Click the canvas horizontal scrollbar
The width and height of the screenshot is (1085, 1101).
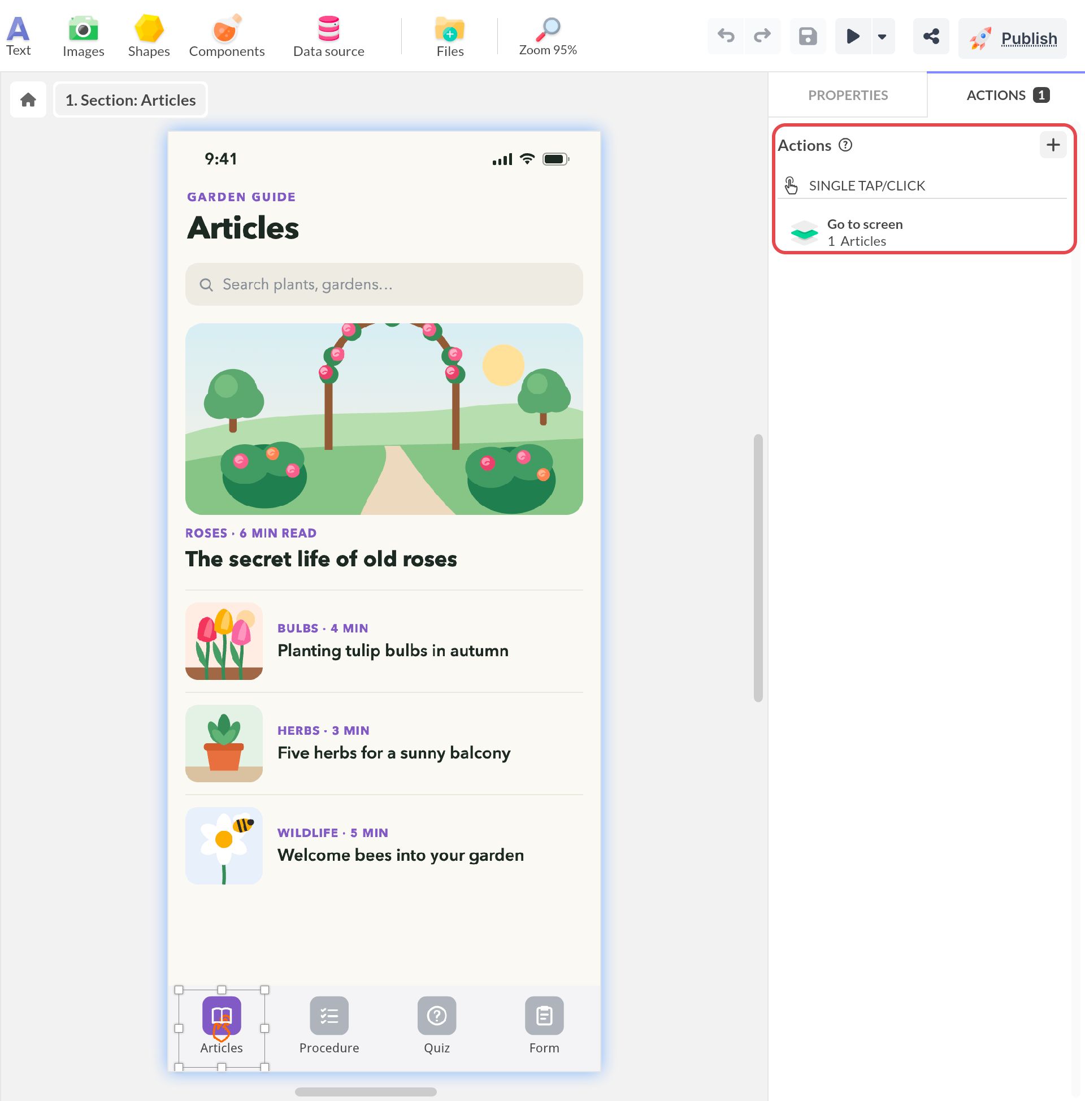tap(366, 1091)
